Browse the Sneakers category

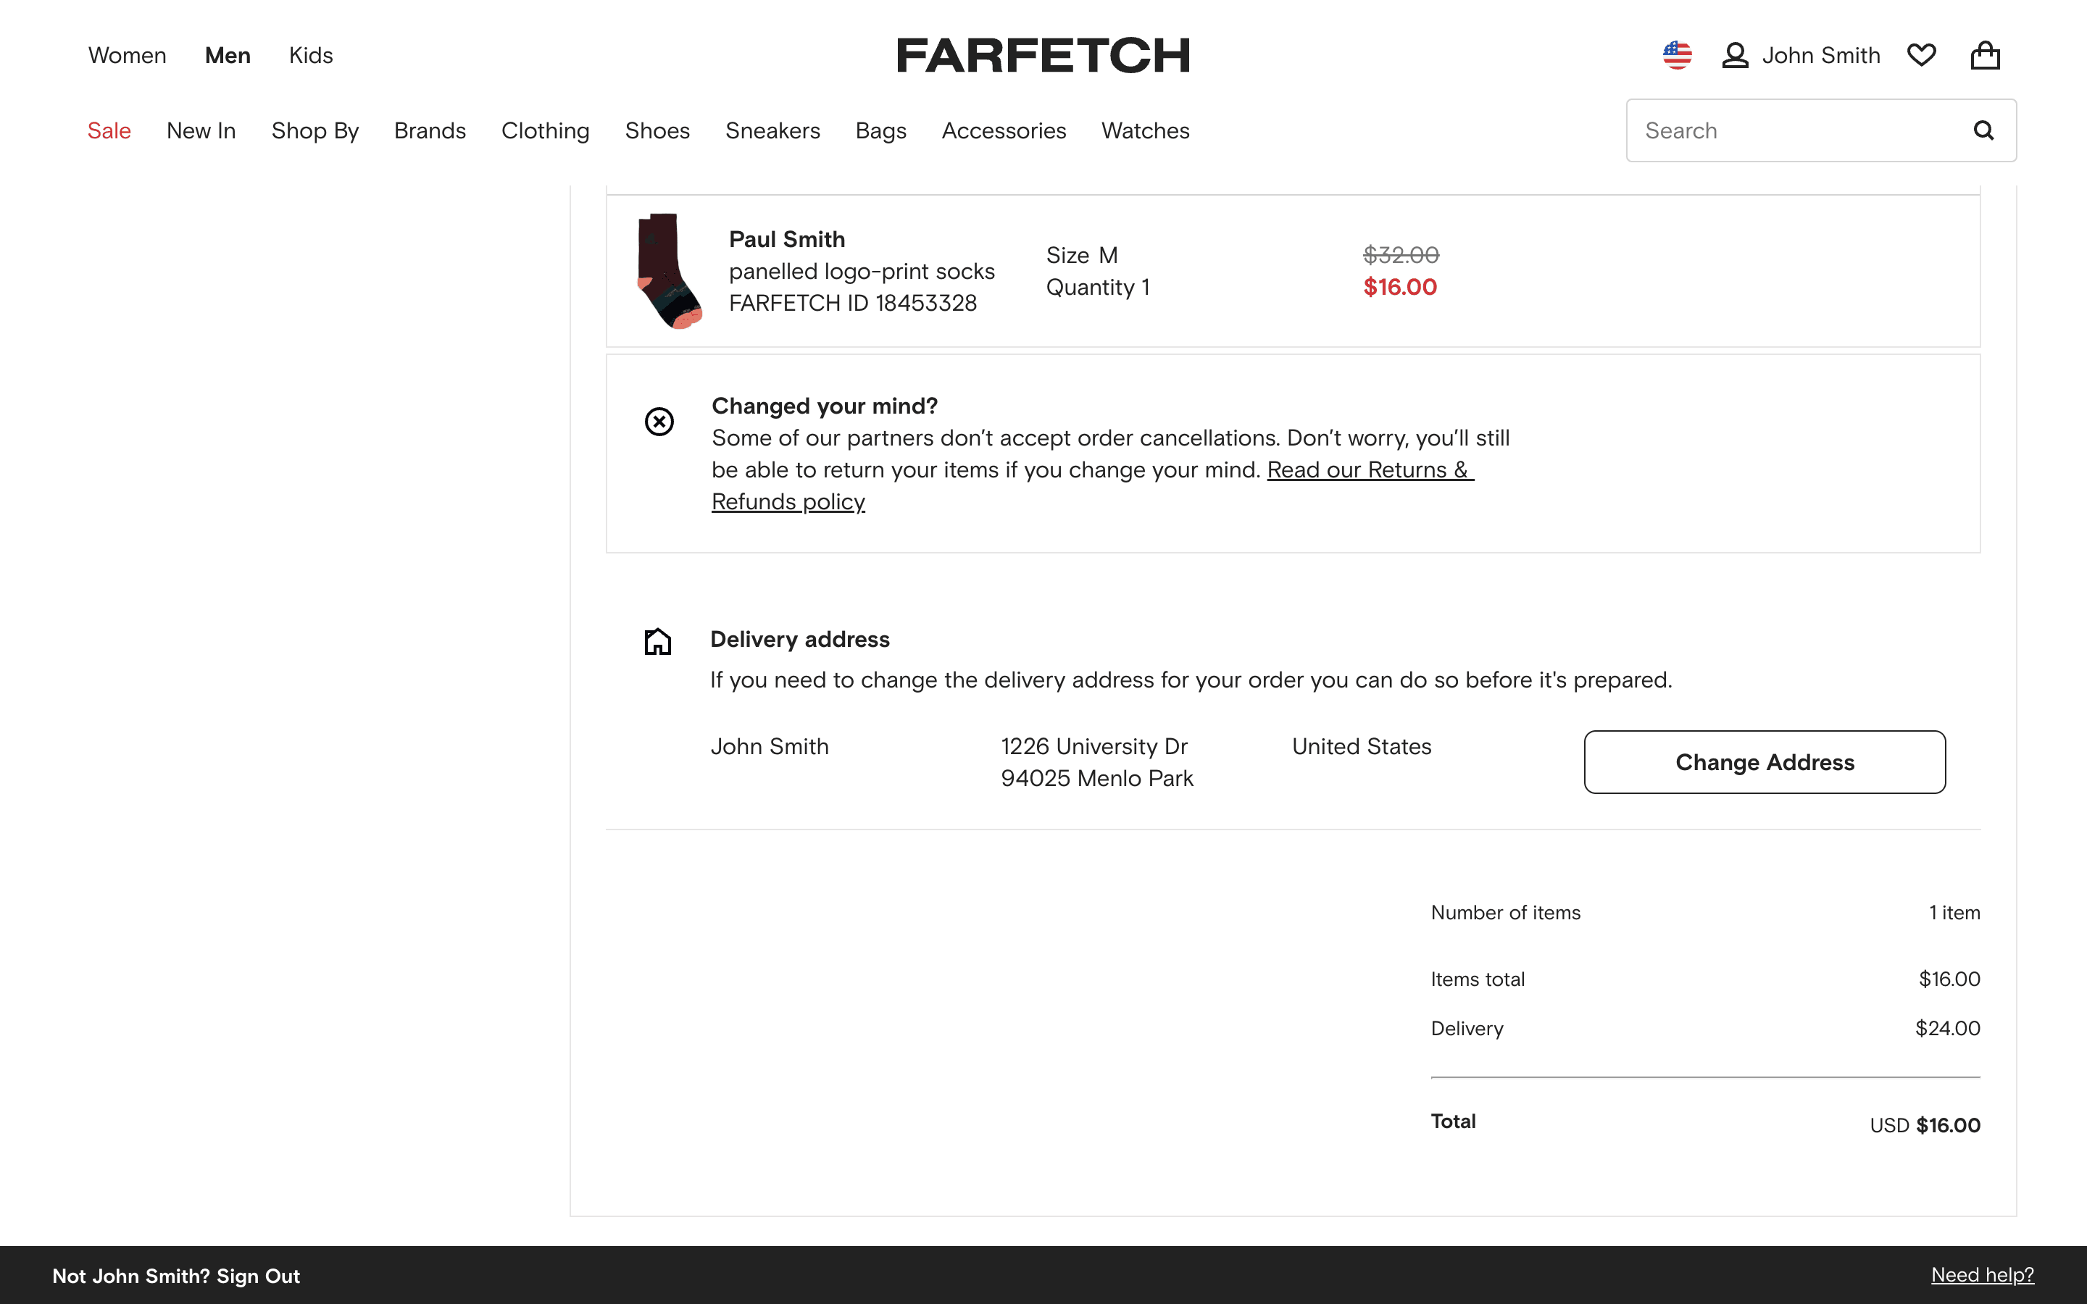[x=772, y=130]
